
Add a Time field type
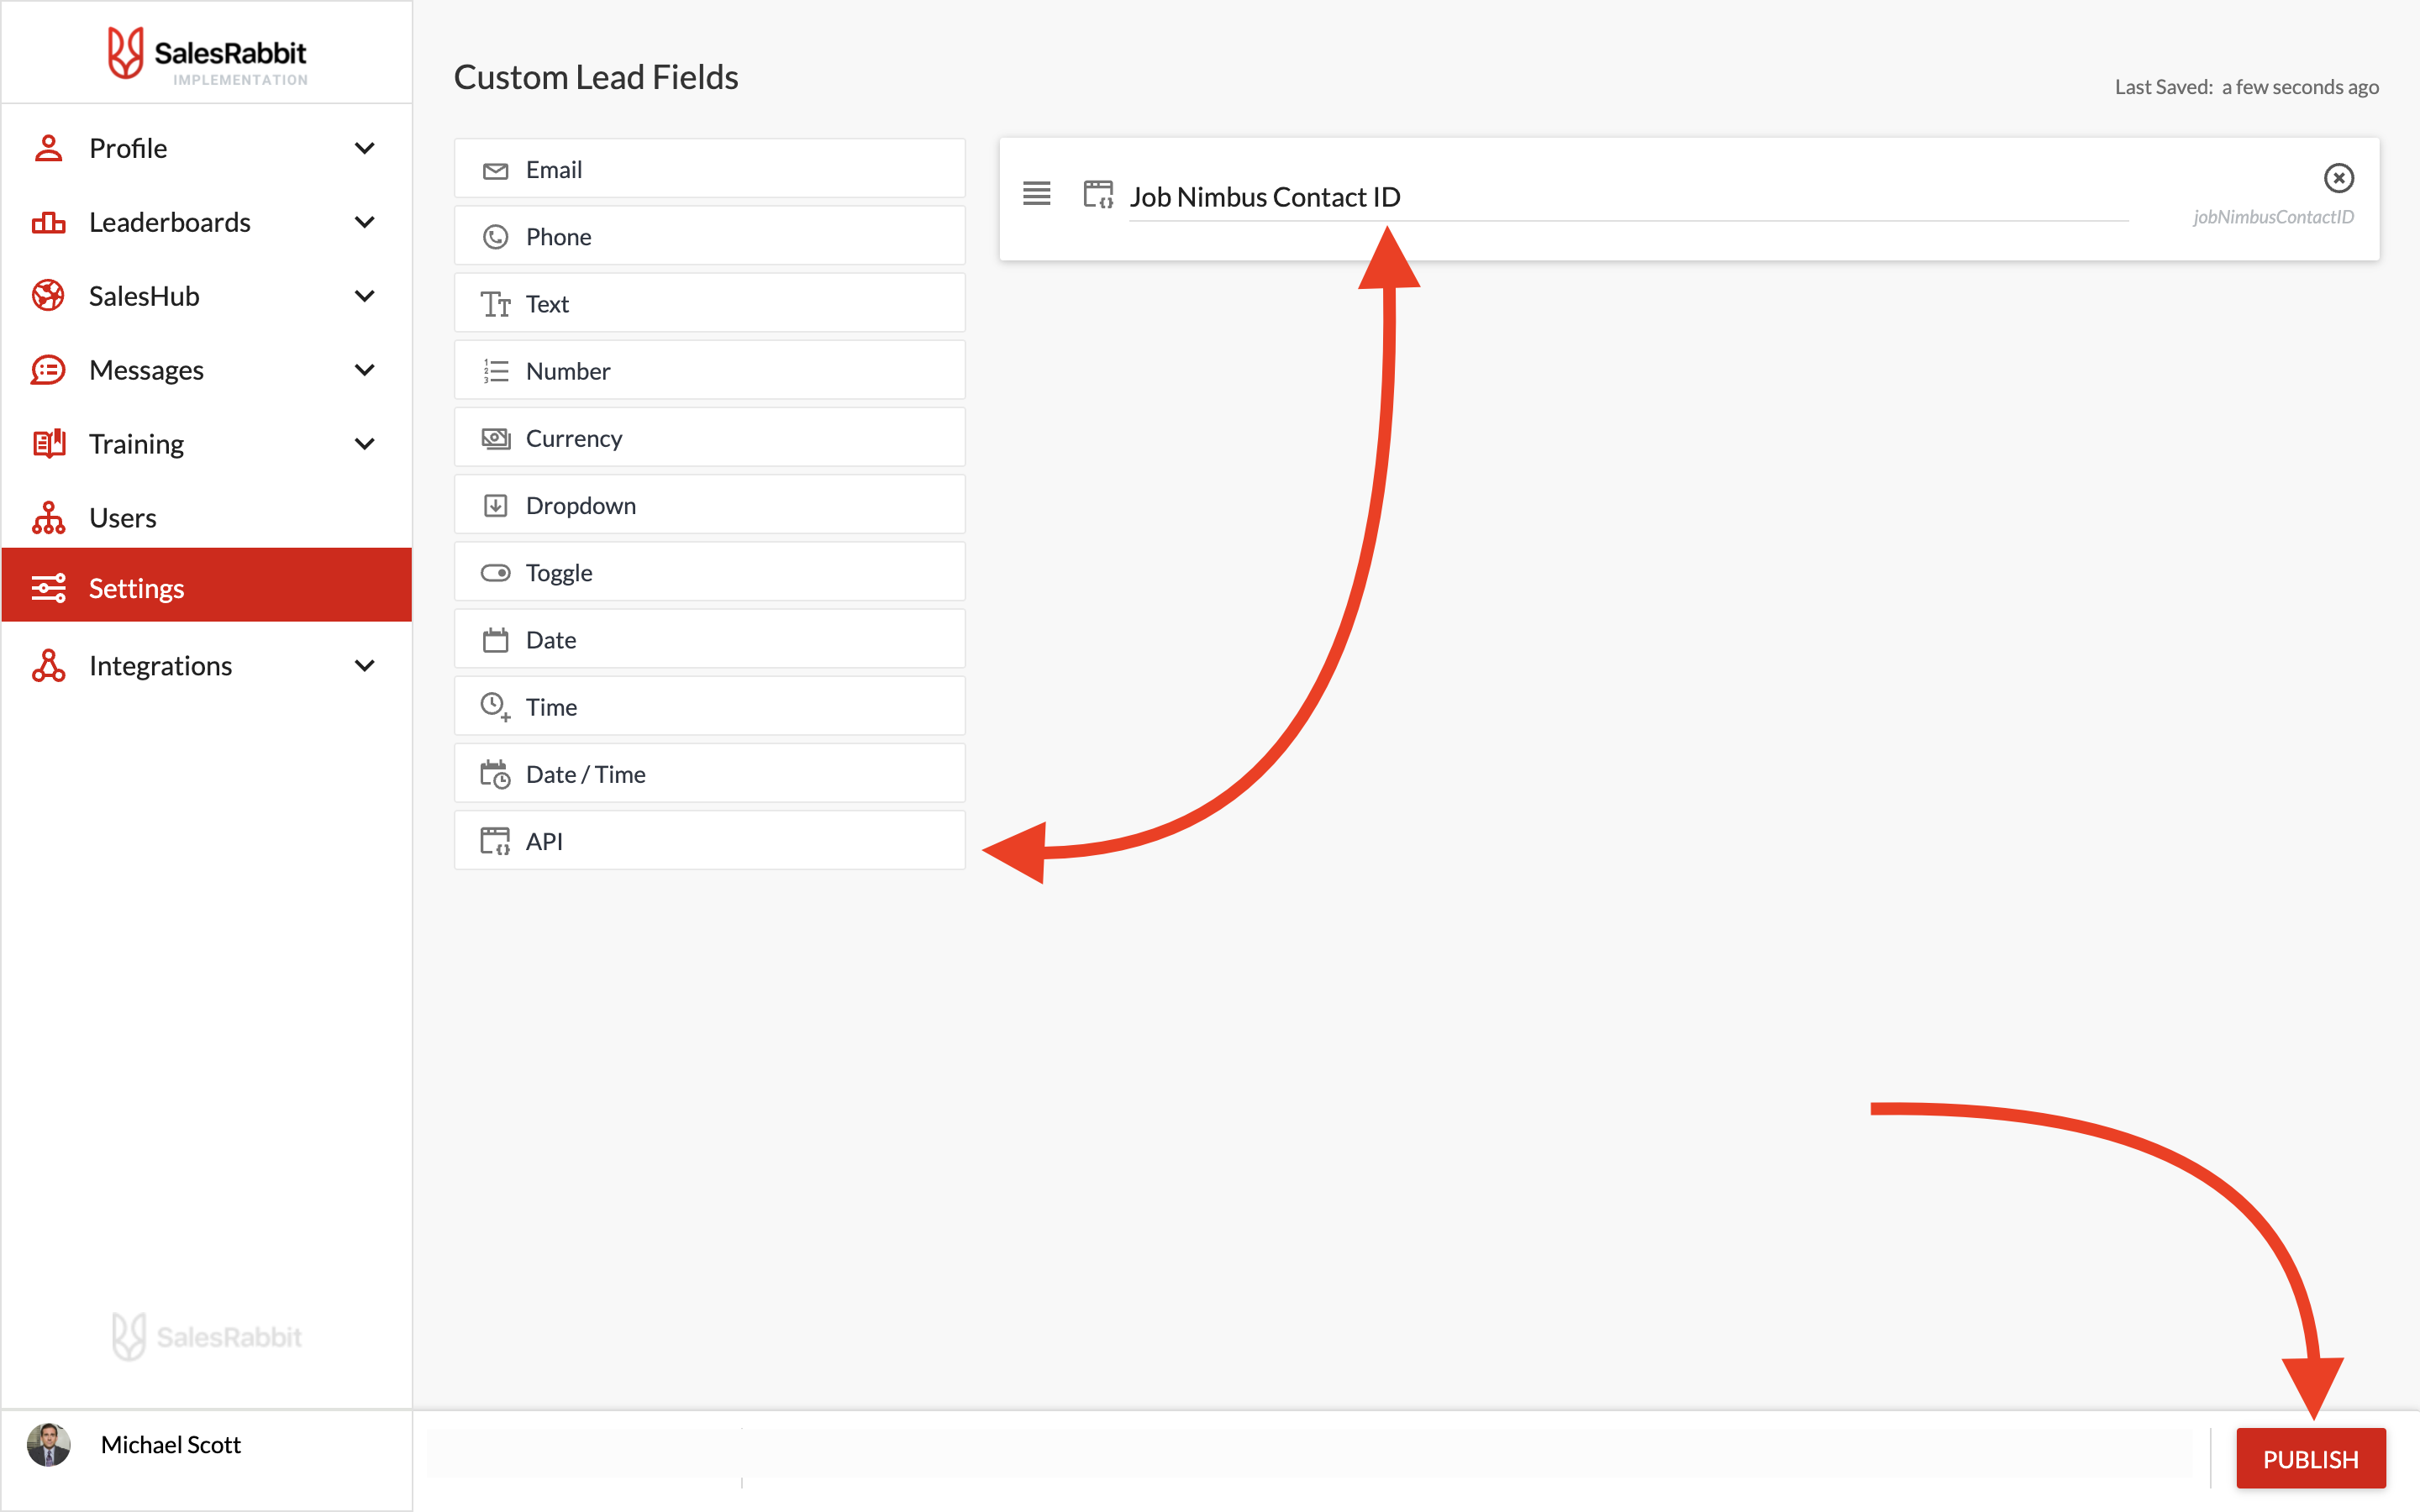[710, 706]
